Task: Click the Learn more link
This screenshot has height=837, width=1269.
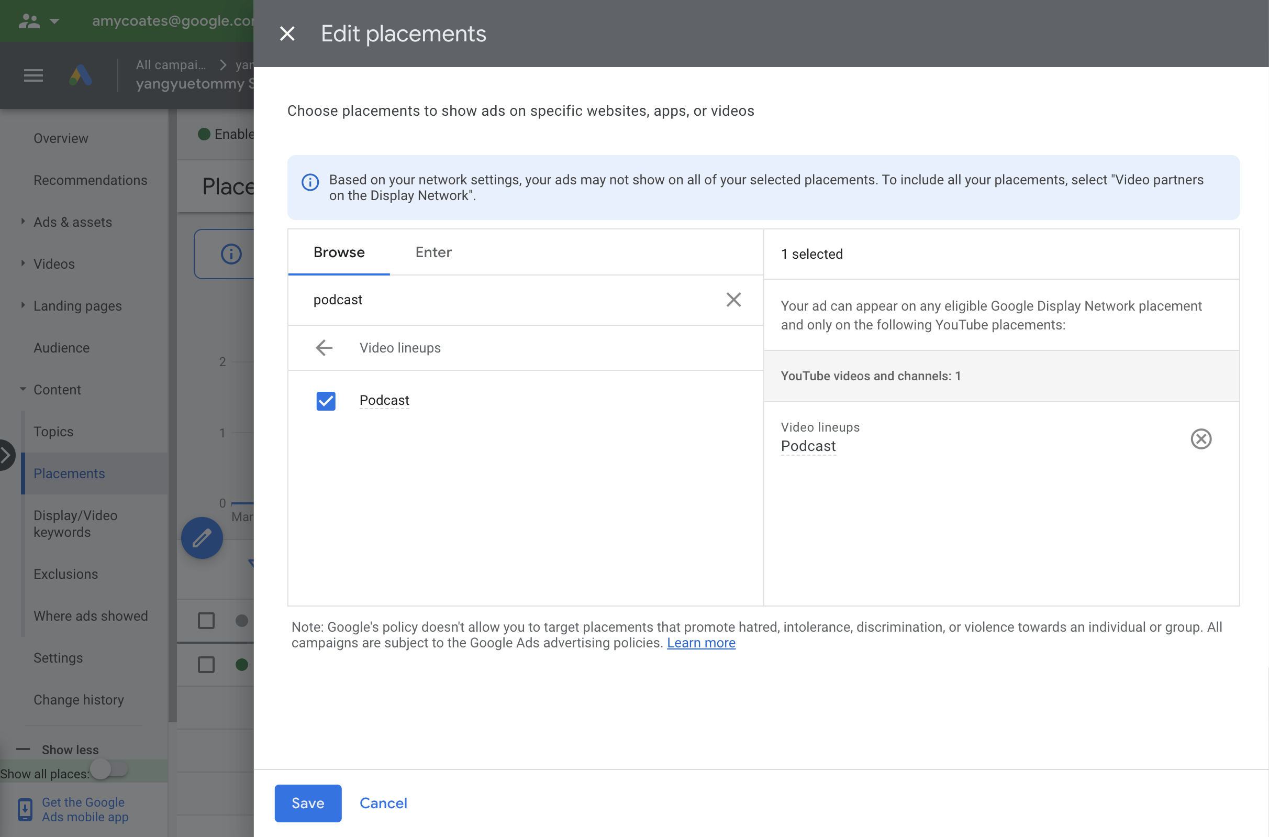Action: coord(702,643)
